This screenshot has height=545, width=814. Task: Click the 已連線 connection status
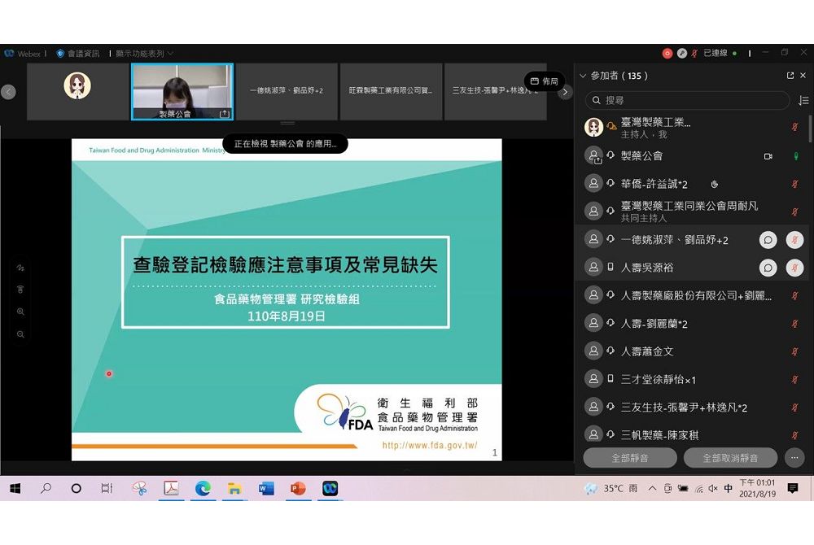pyautogui.click(x=716, y=53)
